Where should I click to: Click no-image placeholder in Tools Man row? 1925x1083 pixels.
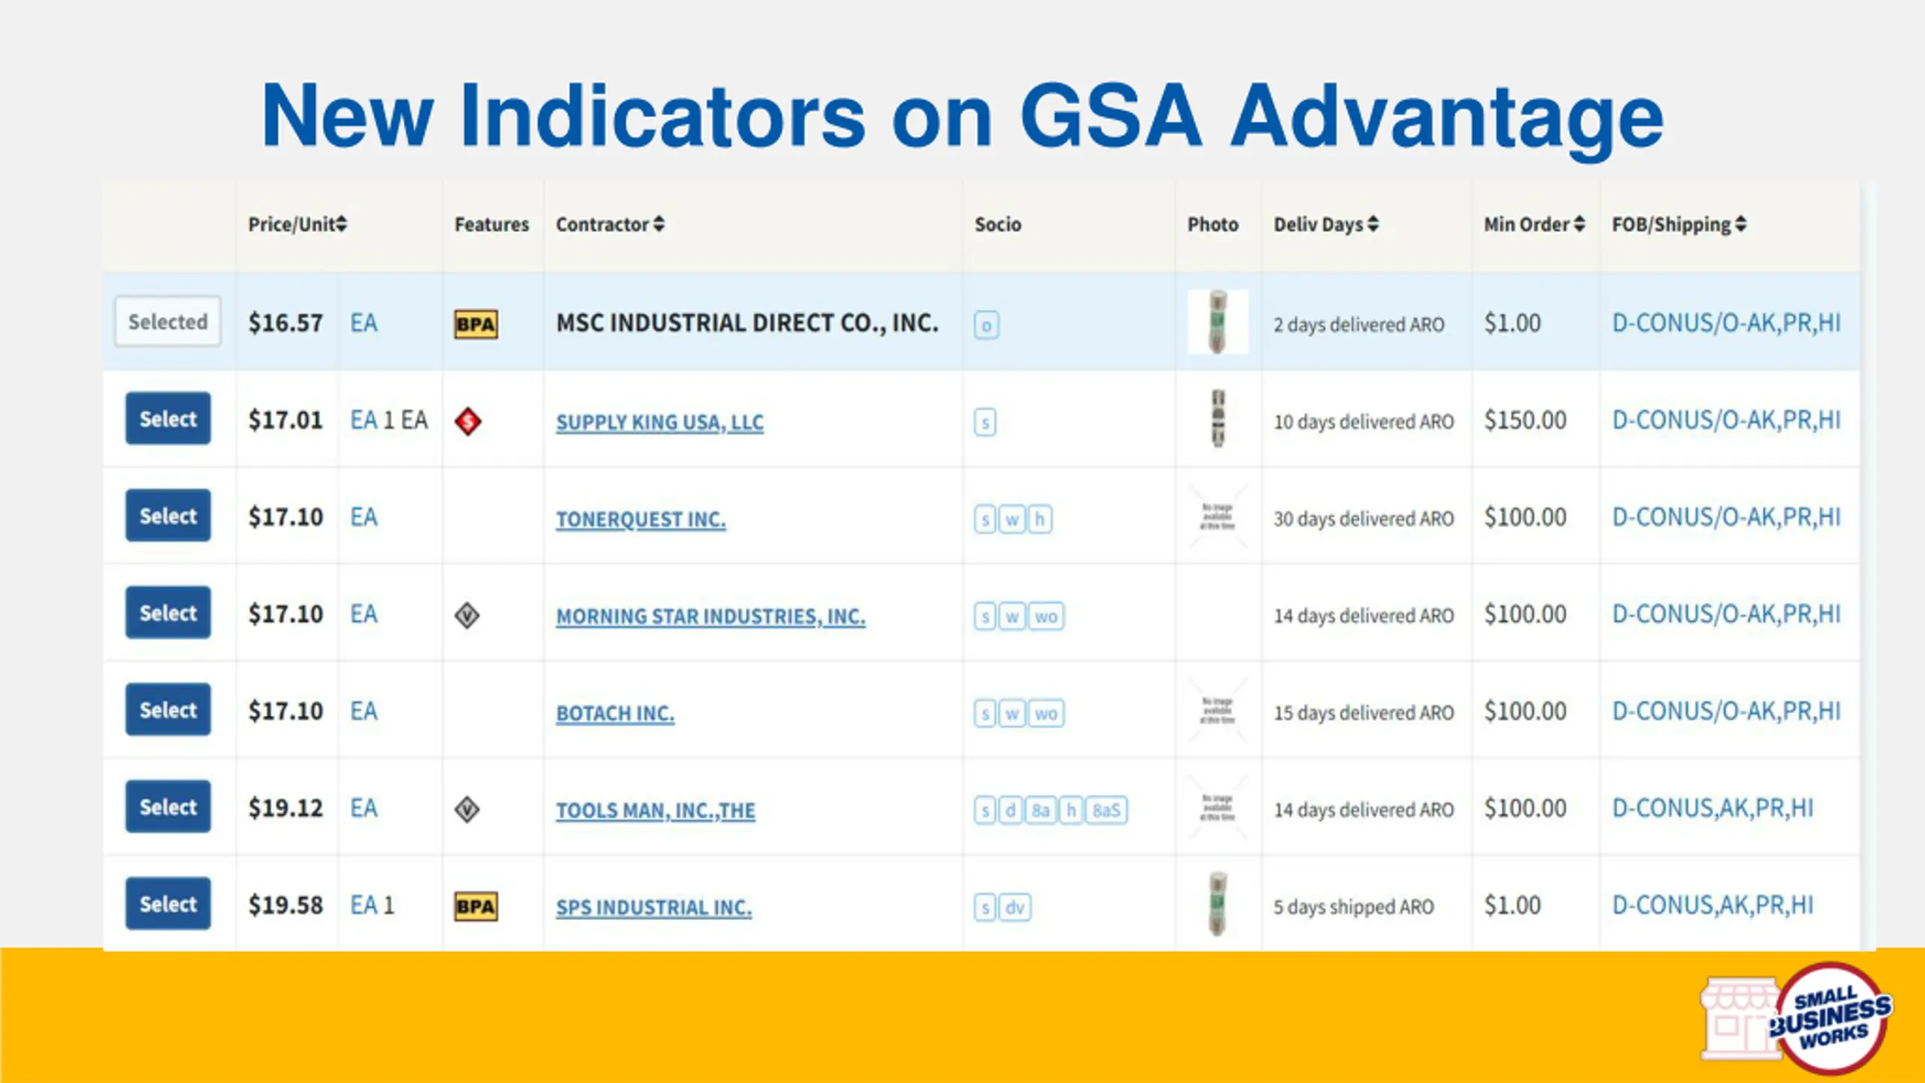click(x=1217, y=808)
